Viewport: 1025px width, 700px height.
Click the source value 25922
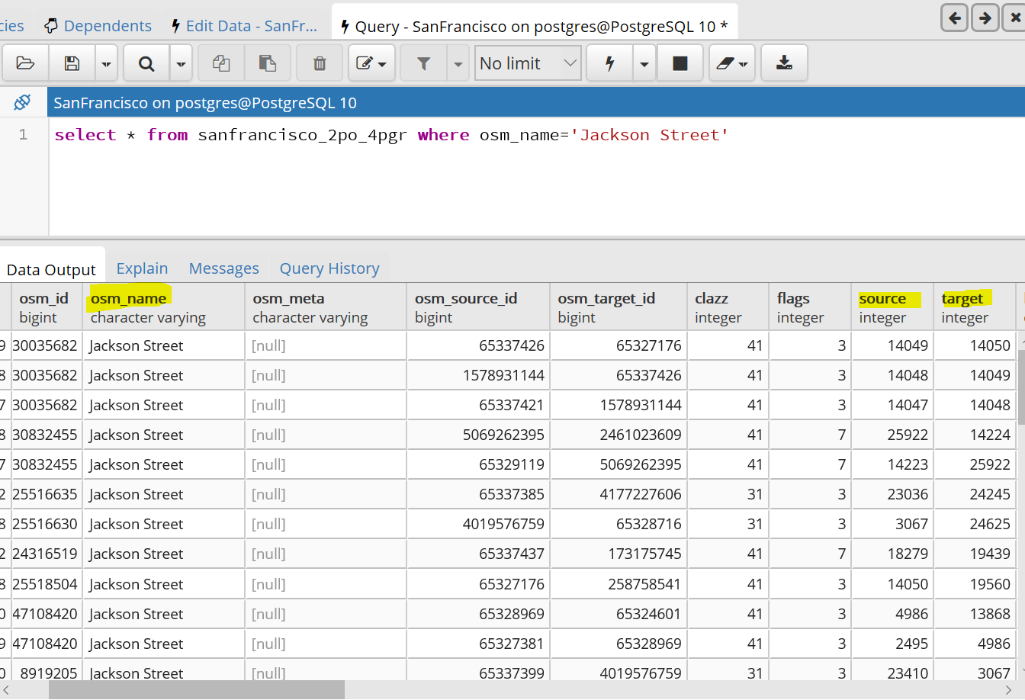click(x=892, y=435)
